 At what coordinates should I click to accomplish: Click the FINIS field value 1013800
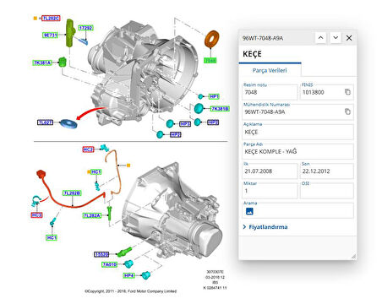click(313, 92)
